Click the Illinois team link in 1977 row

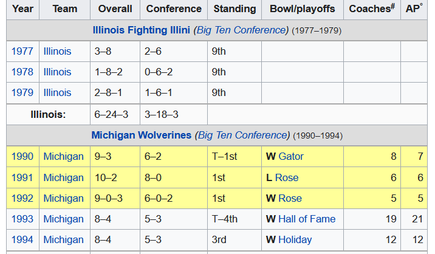tap(57, 51)
